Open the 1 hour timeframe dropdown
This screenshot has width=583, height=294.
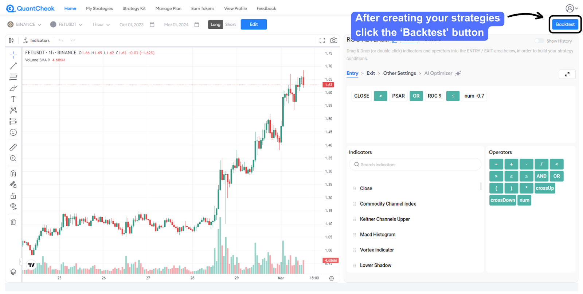pos(101,24)
